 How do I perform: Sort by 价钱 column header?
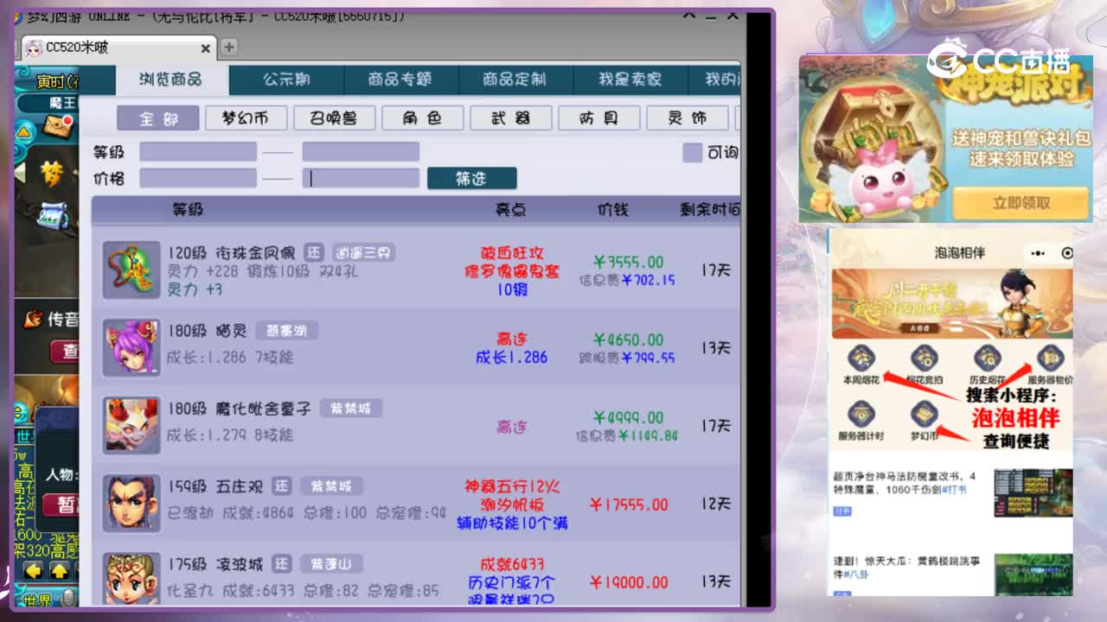(612, 210)
